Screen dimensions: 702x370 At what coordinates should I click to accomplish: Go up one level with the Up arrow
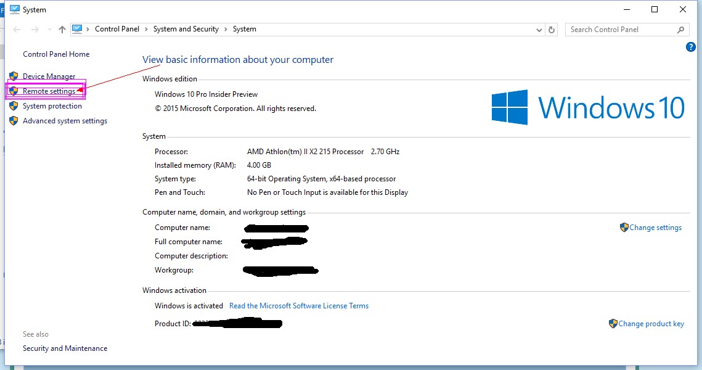pyautogui.click(x=62, y=30)
